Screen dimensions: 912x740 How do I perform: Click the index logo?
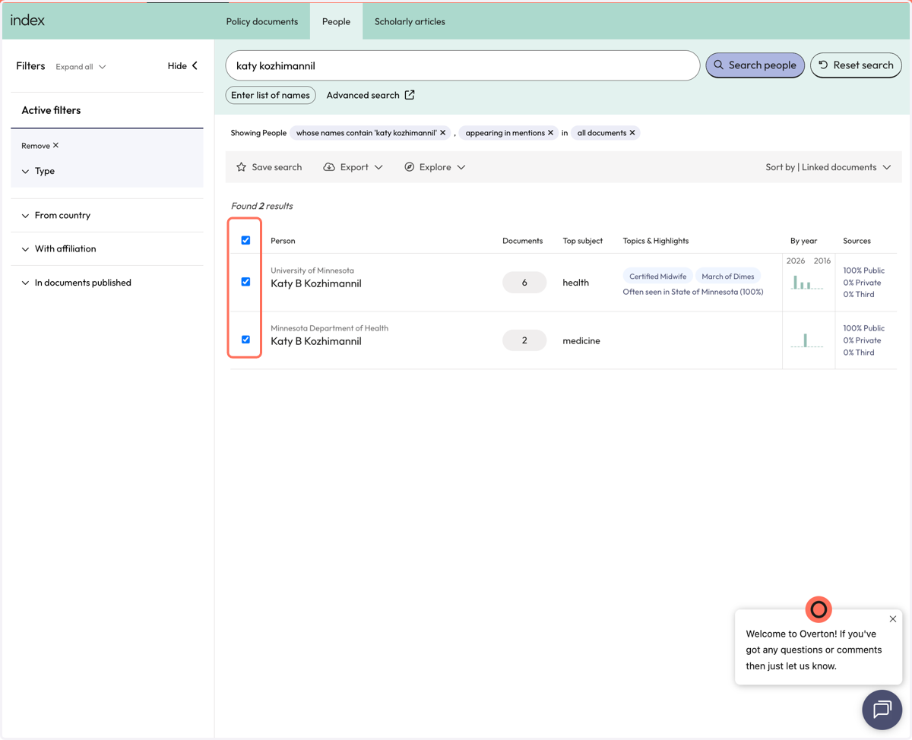[27, 21]
